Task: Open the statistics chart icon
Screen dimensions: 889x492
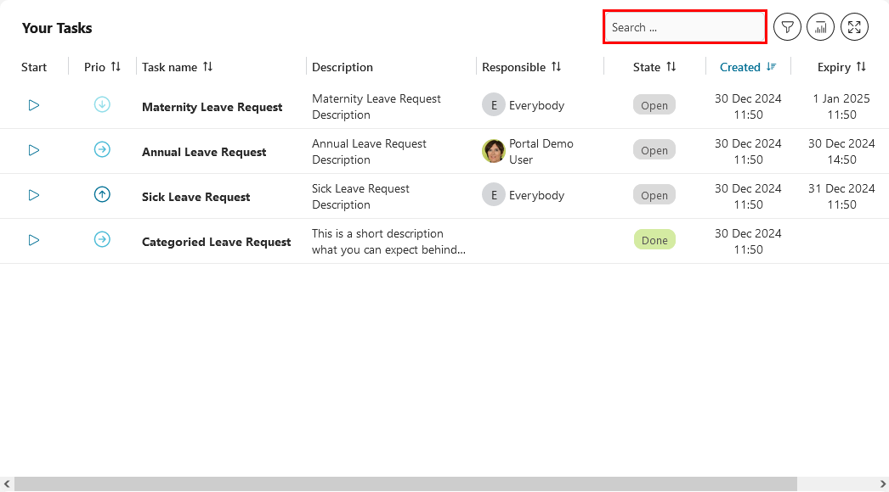Action: 820,27
